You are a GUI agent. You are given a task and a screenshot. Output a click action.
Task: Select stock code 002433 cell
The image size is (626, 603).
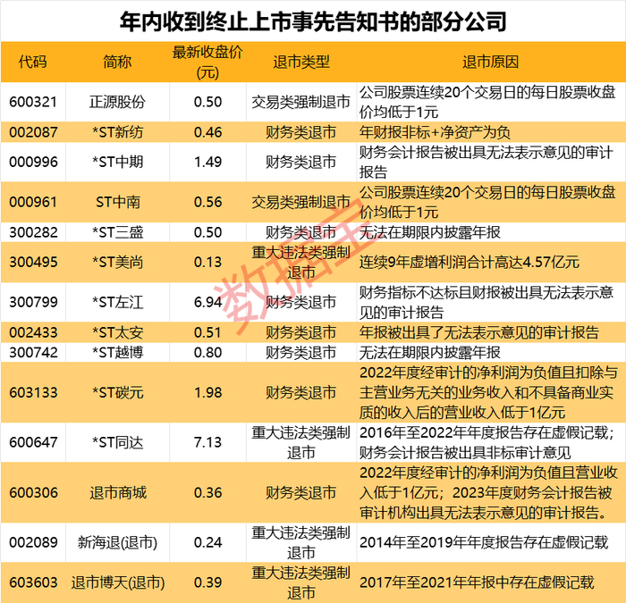(x=33, y=332)
